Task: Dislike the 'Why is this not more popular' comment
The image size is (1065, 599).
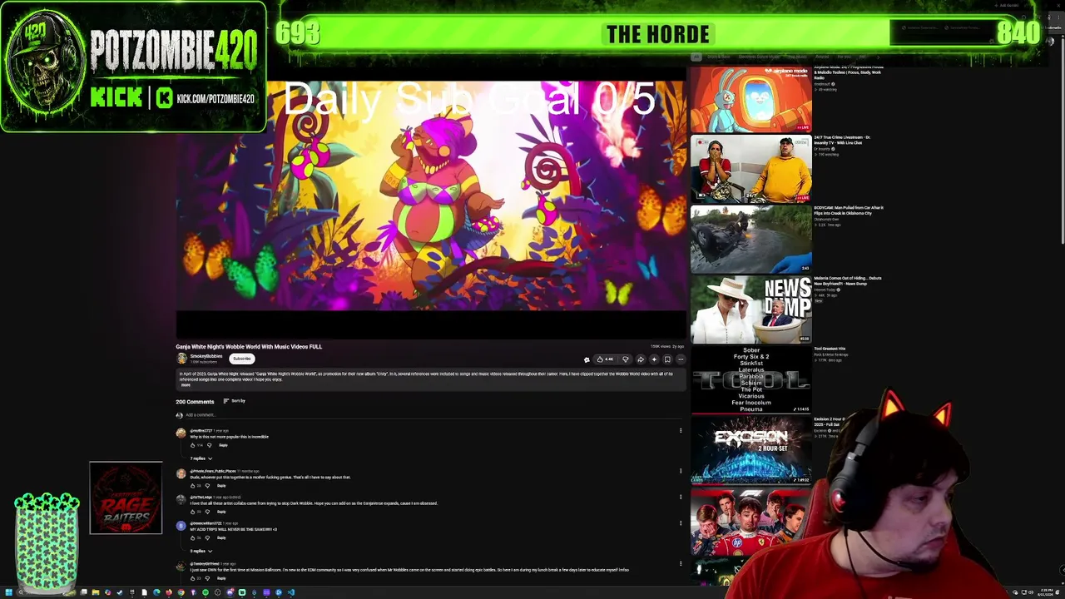Action: pos(210,445)
